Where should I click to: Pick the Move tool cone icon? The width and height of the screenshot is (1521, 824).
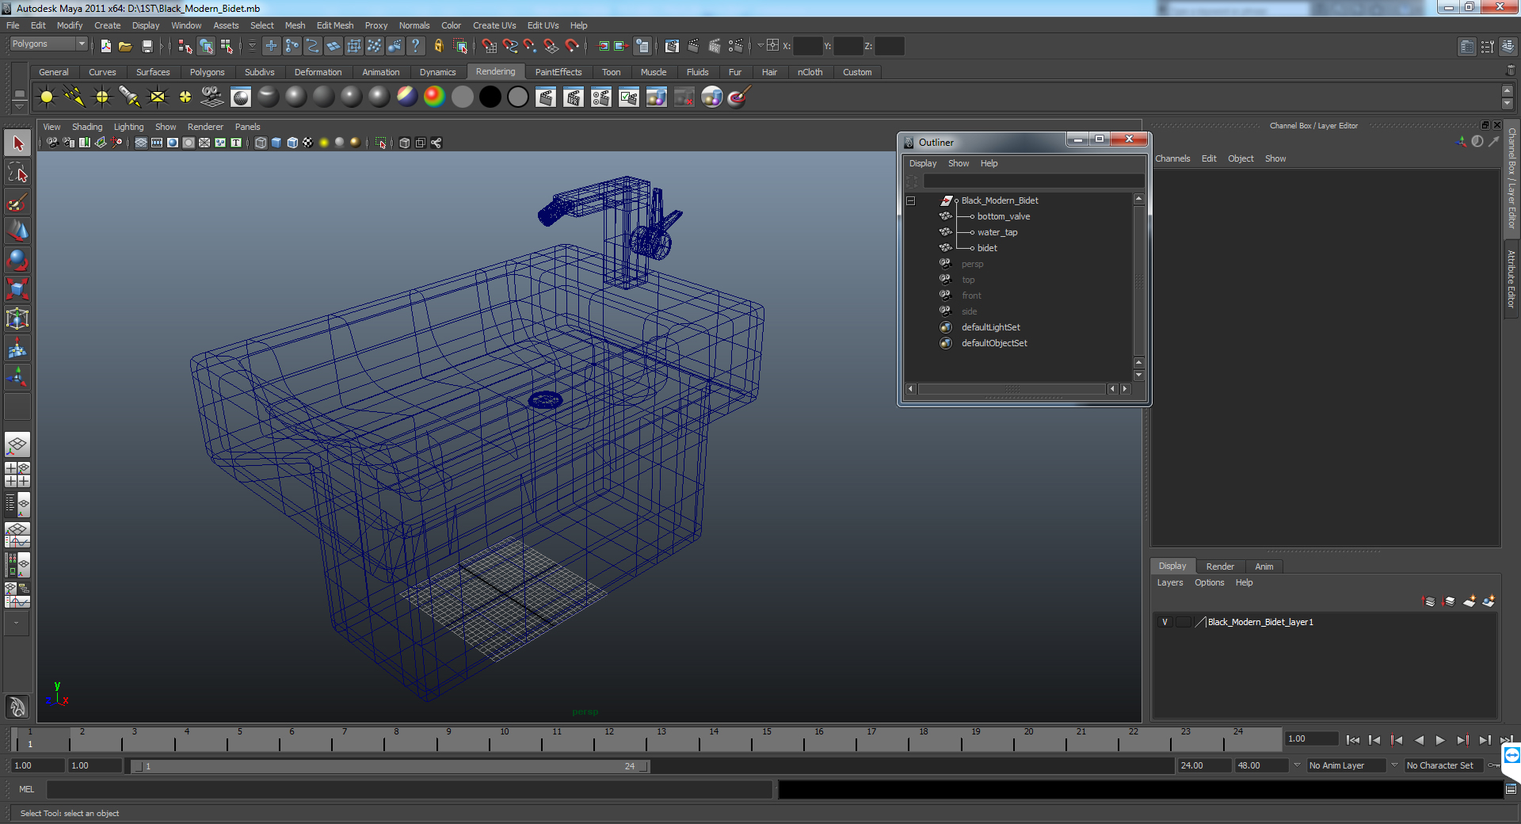[x=17, y=231]
